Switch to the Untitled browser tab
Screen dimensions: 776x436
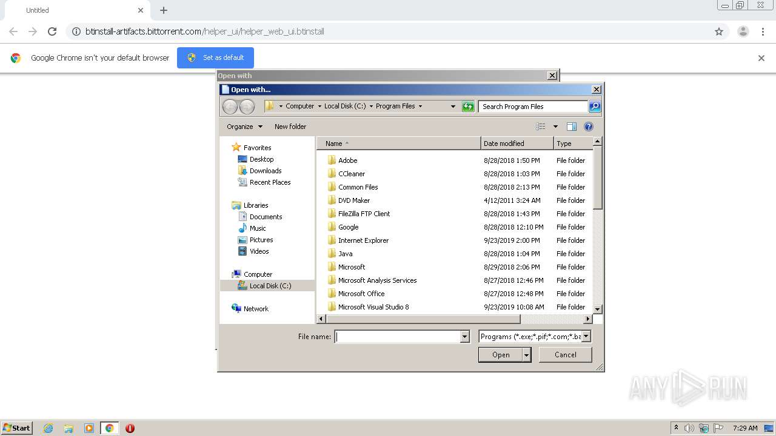click(77, 10)
